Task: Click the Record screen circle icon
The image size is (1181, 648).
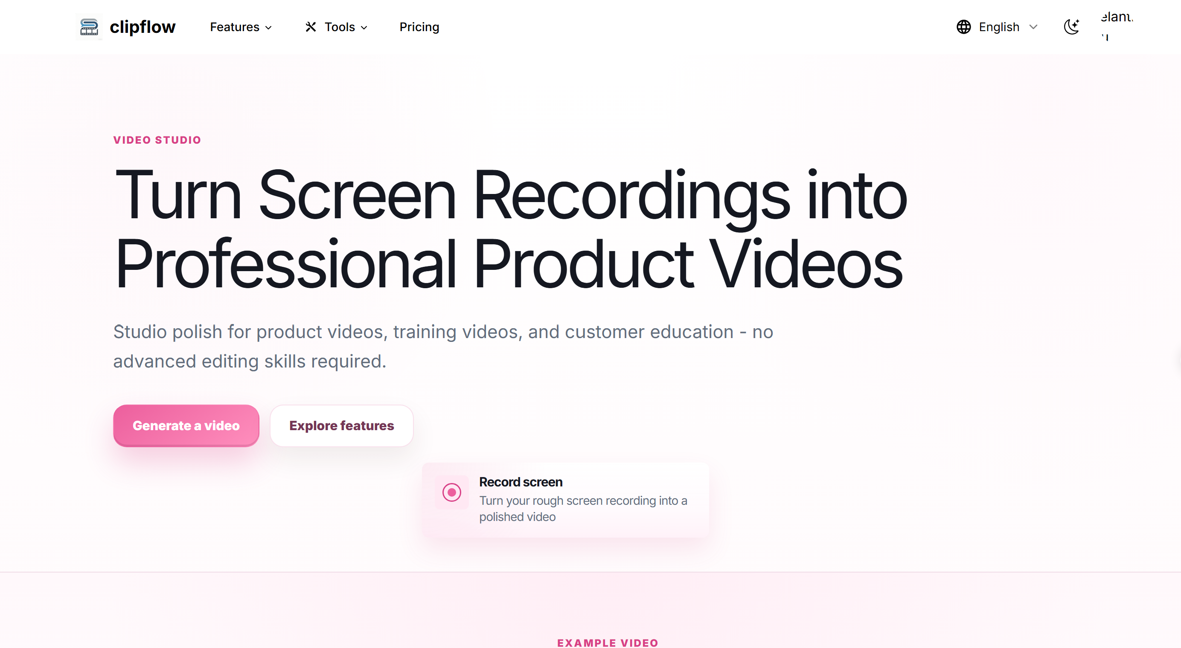Action: [451, 492]
